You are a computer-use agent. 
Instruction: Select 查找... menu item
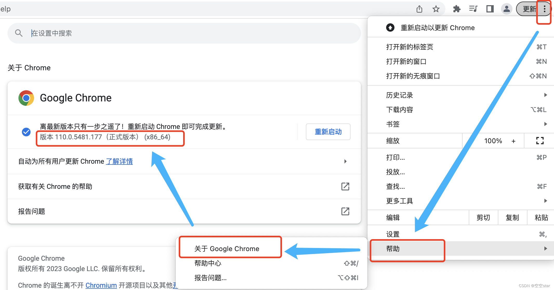pos(460,187)
